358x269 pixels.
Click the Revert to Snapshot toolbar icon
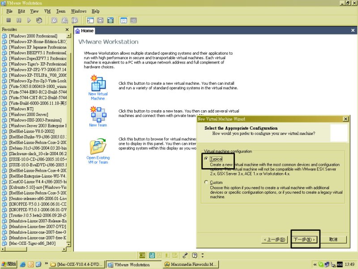64,20
